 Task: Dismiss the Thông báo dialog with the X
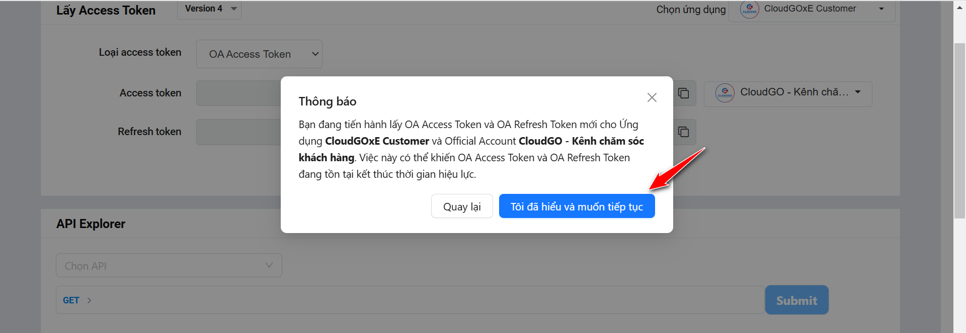tap(652, 97)
